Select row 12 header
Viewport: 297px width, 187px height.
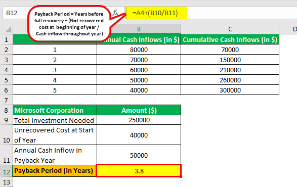tap(6, 171)
